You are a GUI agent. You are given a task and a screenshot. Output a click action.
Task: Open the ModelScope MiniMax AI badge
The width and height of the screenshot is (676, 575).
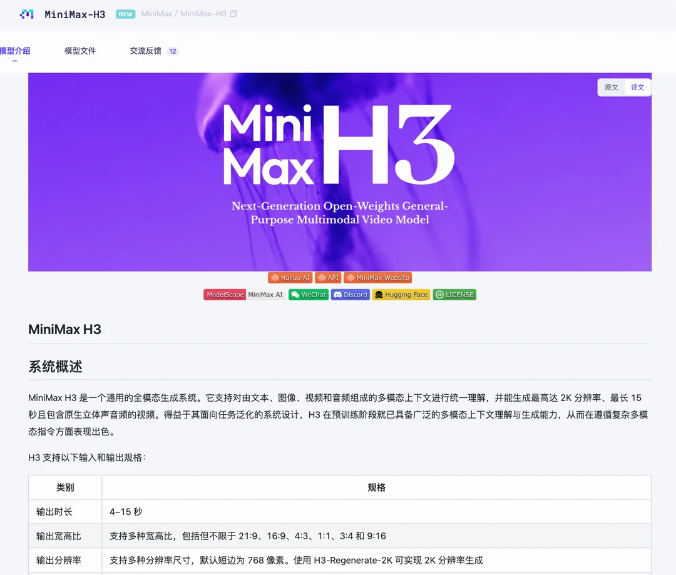(244, 295)
